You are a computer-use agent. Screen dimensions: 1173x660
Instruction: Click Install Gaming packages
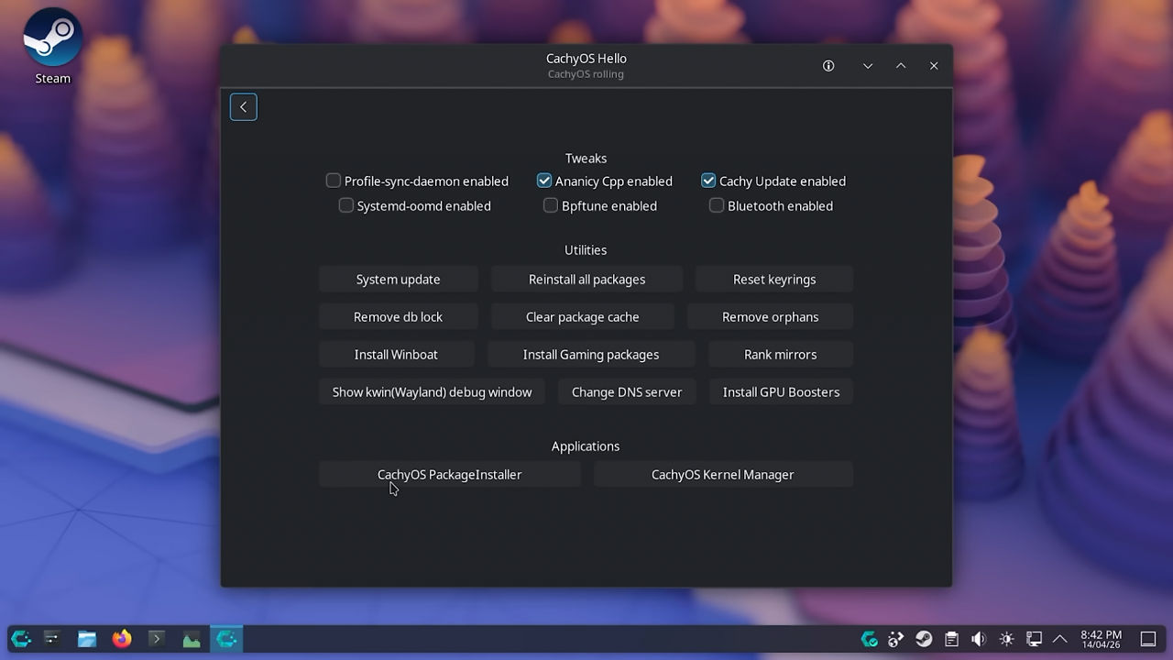591,355
